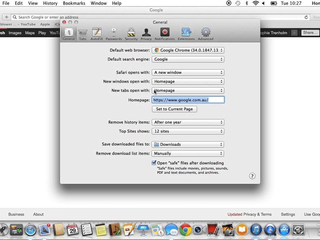The image size is (320, 240).
Task: Open Mission Control from the Dock
Action: 16,230
